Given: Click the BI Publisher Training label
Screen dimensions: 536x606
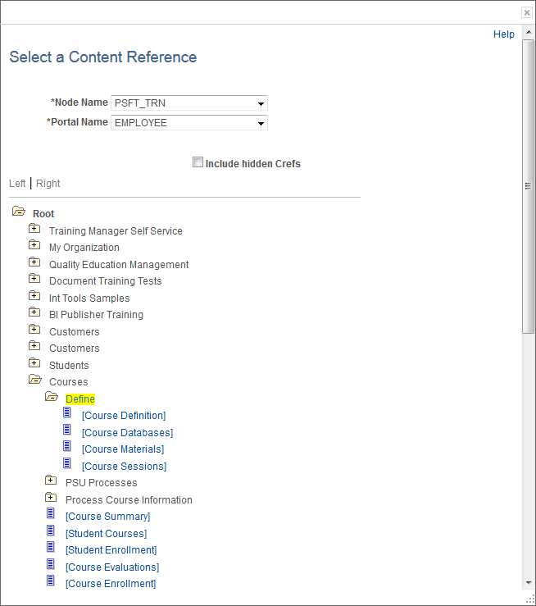Looking at the screenshot, I should [x=96, y=315].
